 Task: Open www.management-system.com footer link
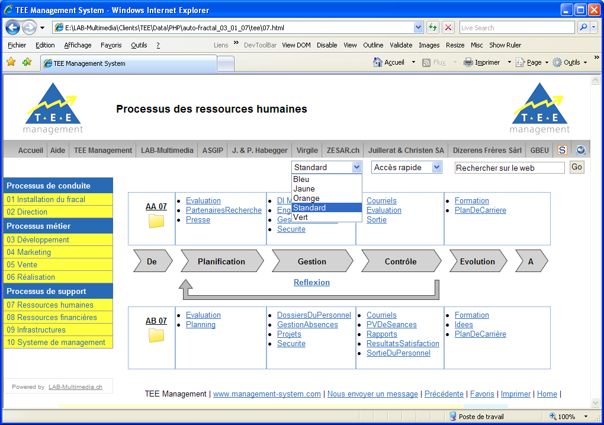[x=266, y=394]
